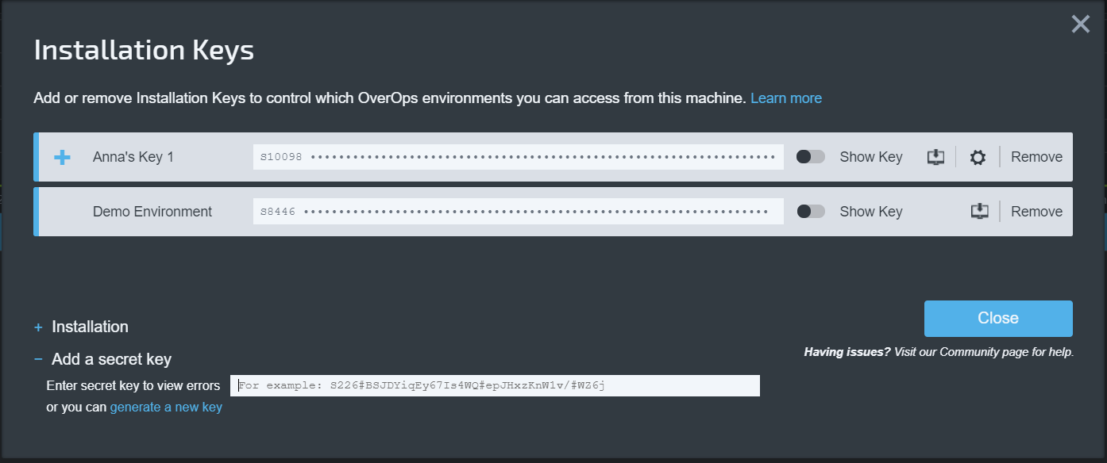Viewport: 1107px width, 463px height.
Task: Expand the Installation section
Action: point(81,327)
